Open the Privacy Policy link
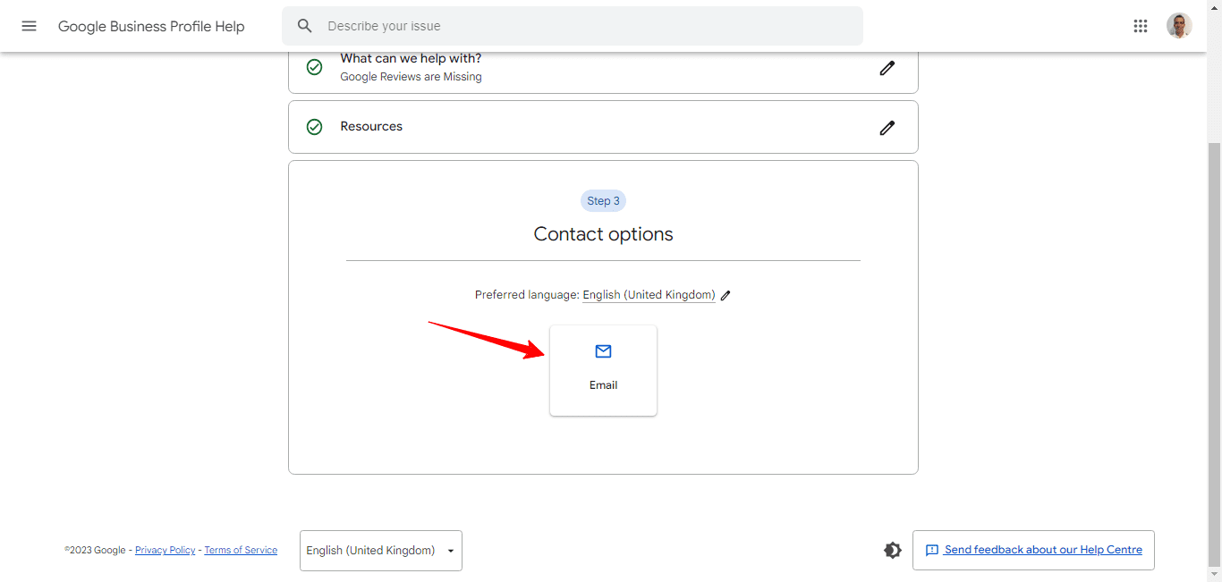 (165, 551)
